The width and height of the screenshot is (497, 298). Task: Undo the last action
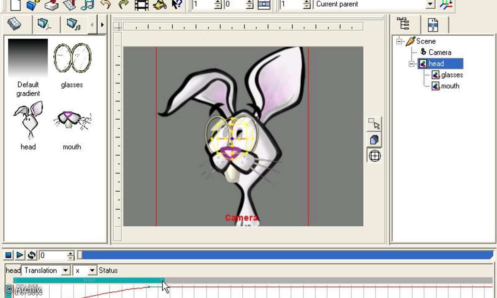tap(106, 5)
